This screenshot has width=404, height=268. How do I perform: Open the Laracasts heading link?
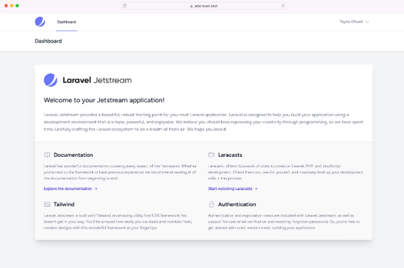[230, 155]
